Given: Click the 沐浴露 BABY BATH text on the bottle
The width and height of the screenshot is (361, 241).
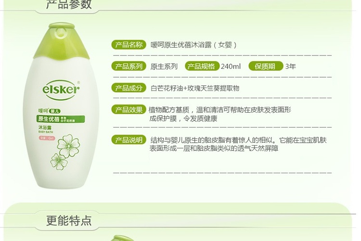Looking at the screenshot, I should (x=46, y=129).
